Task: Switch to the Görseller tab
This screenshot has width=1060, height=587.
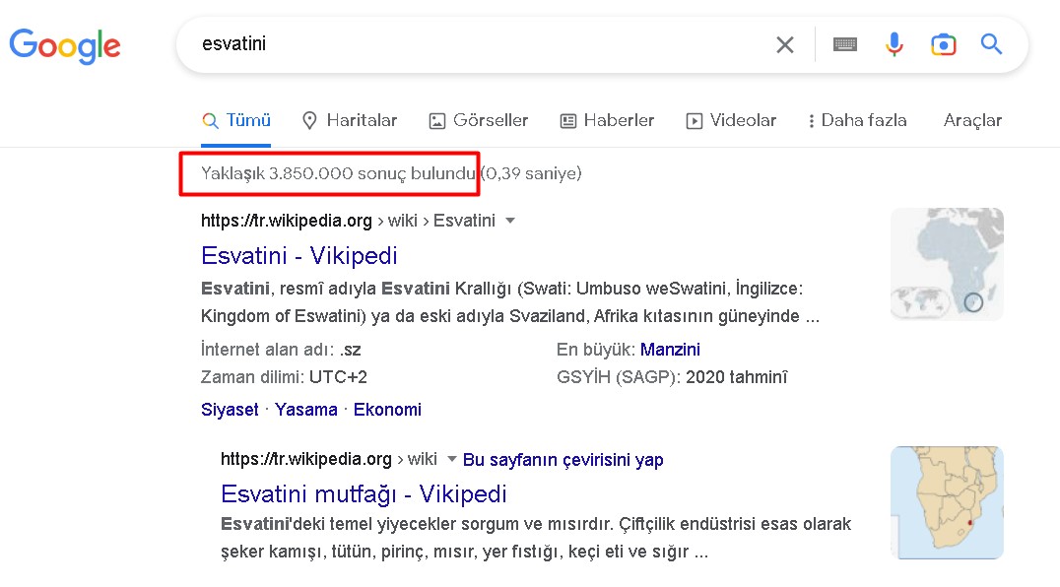Action: 479,120
